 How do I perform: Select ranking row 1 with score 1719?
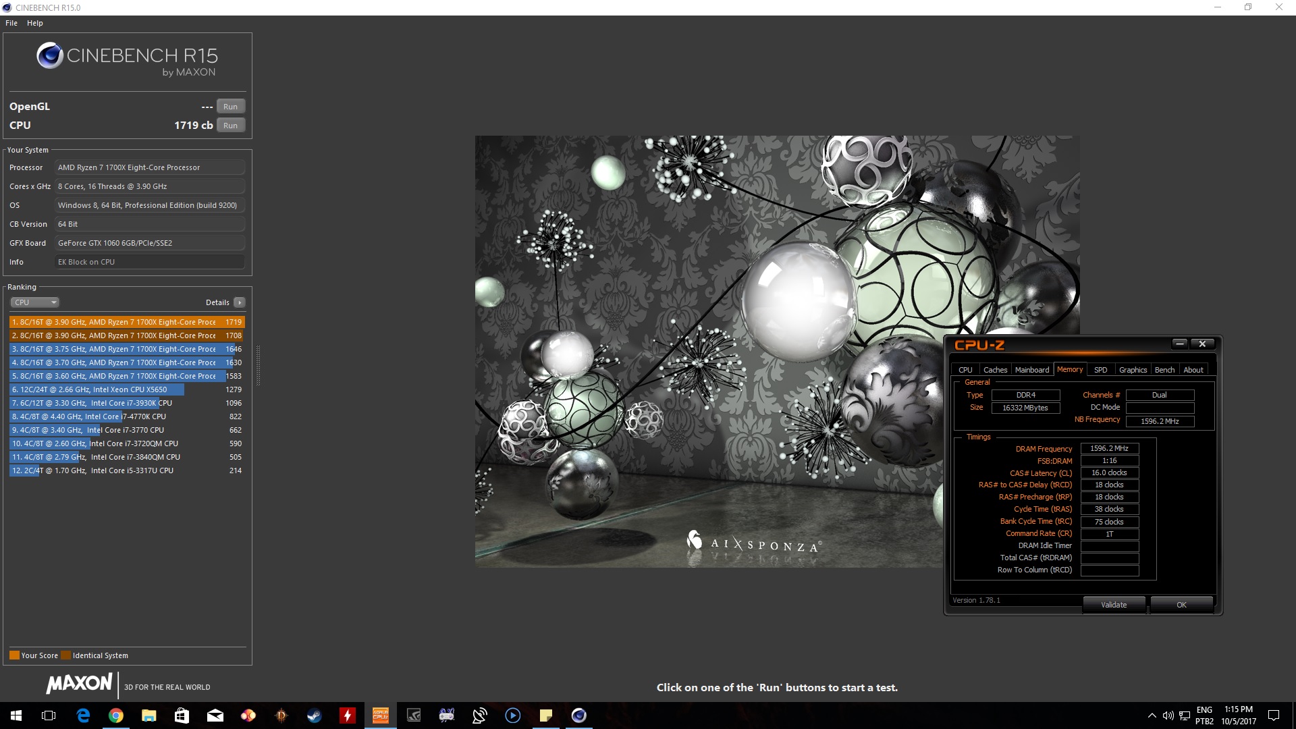coord(127,322)
